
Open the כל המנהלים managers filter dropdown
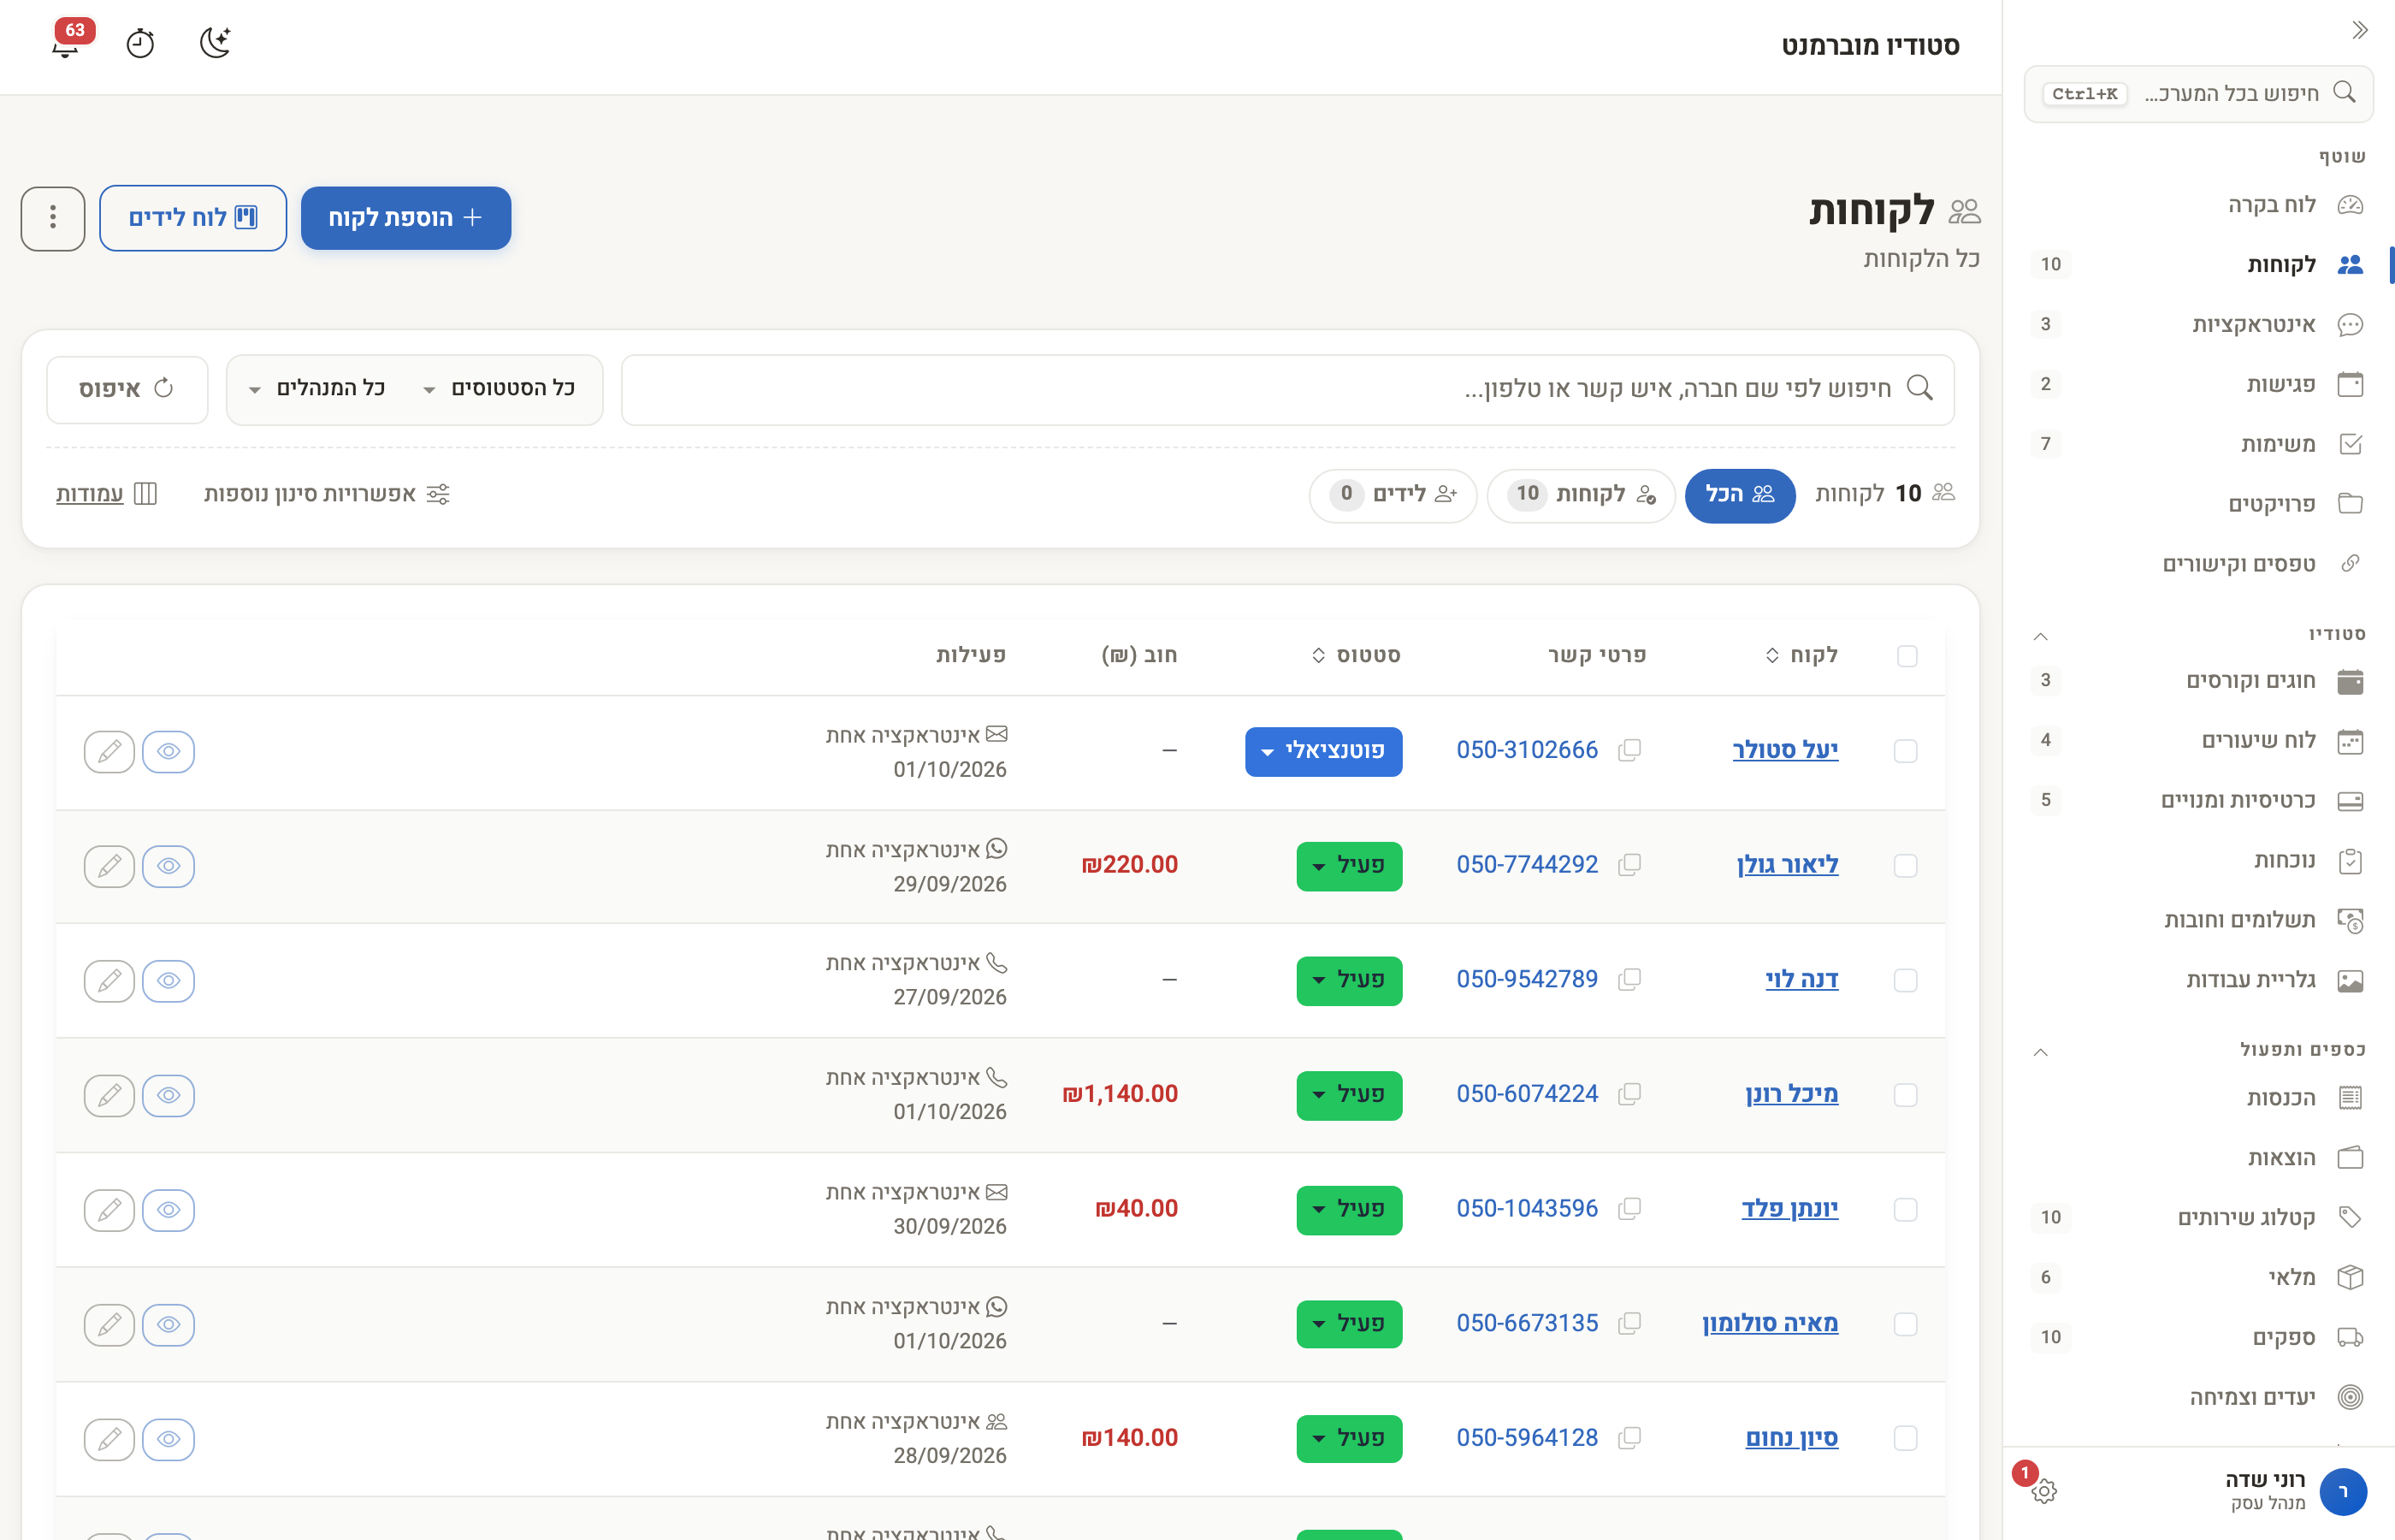point(316,389)
